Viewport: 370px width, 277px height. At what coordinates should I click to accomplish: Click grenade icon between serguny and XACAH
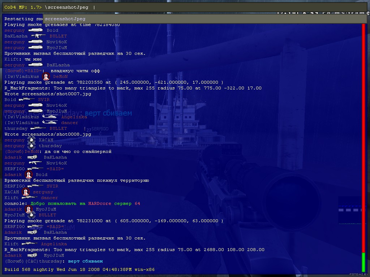(31, 140)
